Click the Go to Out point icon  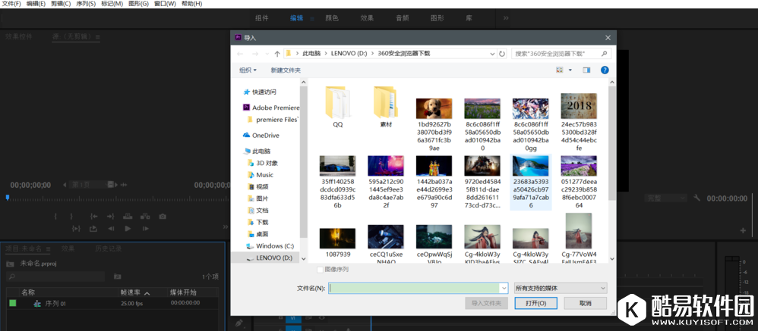(111, 217)
